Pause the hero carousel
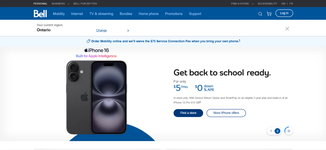Image resolution: width=326 pixels, height=150 pixels. click(x=289, y=131)
